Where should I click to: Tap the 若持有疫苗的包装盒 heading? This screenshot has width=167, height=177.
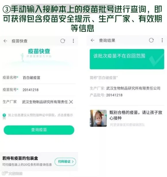(20, 158)
